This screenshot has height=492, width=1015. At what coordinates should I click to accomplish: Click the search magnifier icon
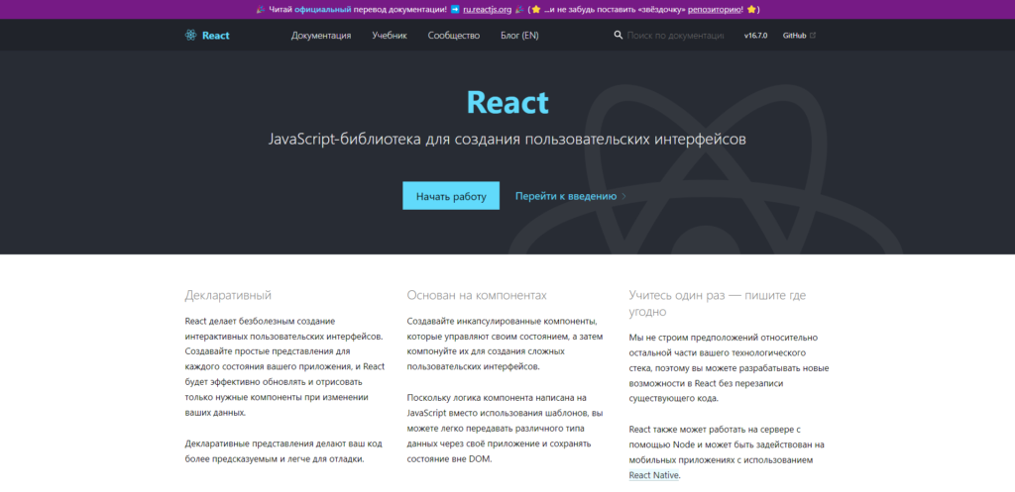(619, 35)
